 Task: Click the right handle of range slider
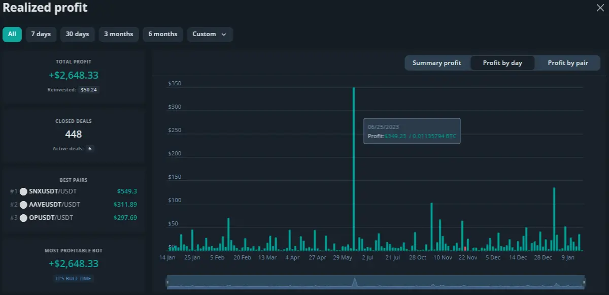(x=584, y=282)
